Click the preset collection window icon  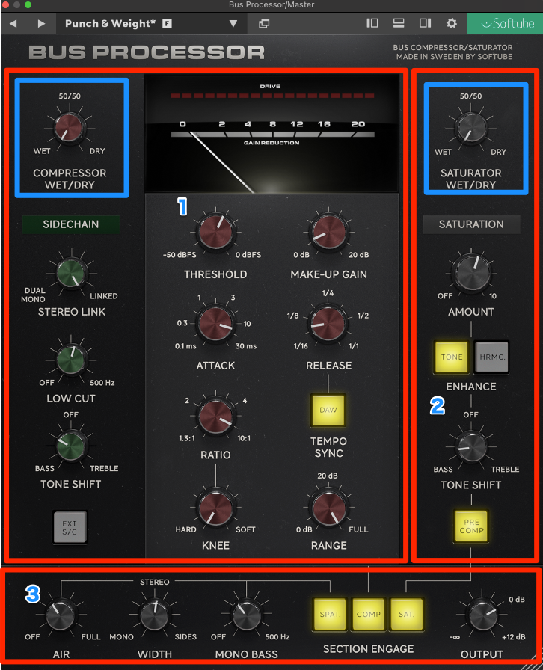click(264, 24)
